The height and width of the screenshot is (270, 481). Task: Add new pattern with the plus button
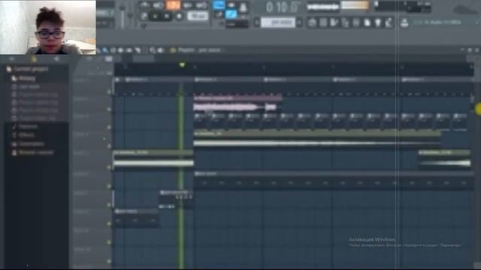point(299,22)
